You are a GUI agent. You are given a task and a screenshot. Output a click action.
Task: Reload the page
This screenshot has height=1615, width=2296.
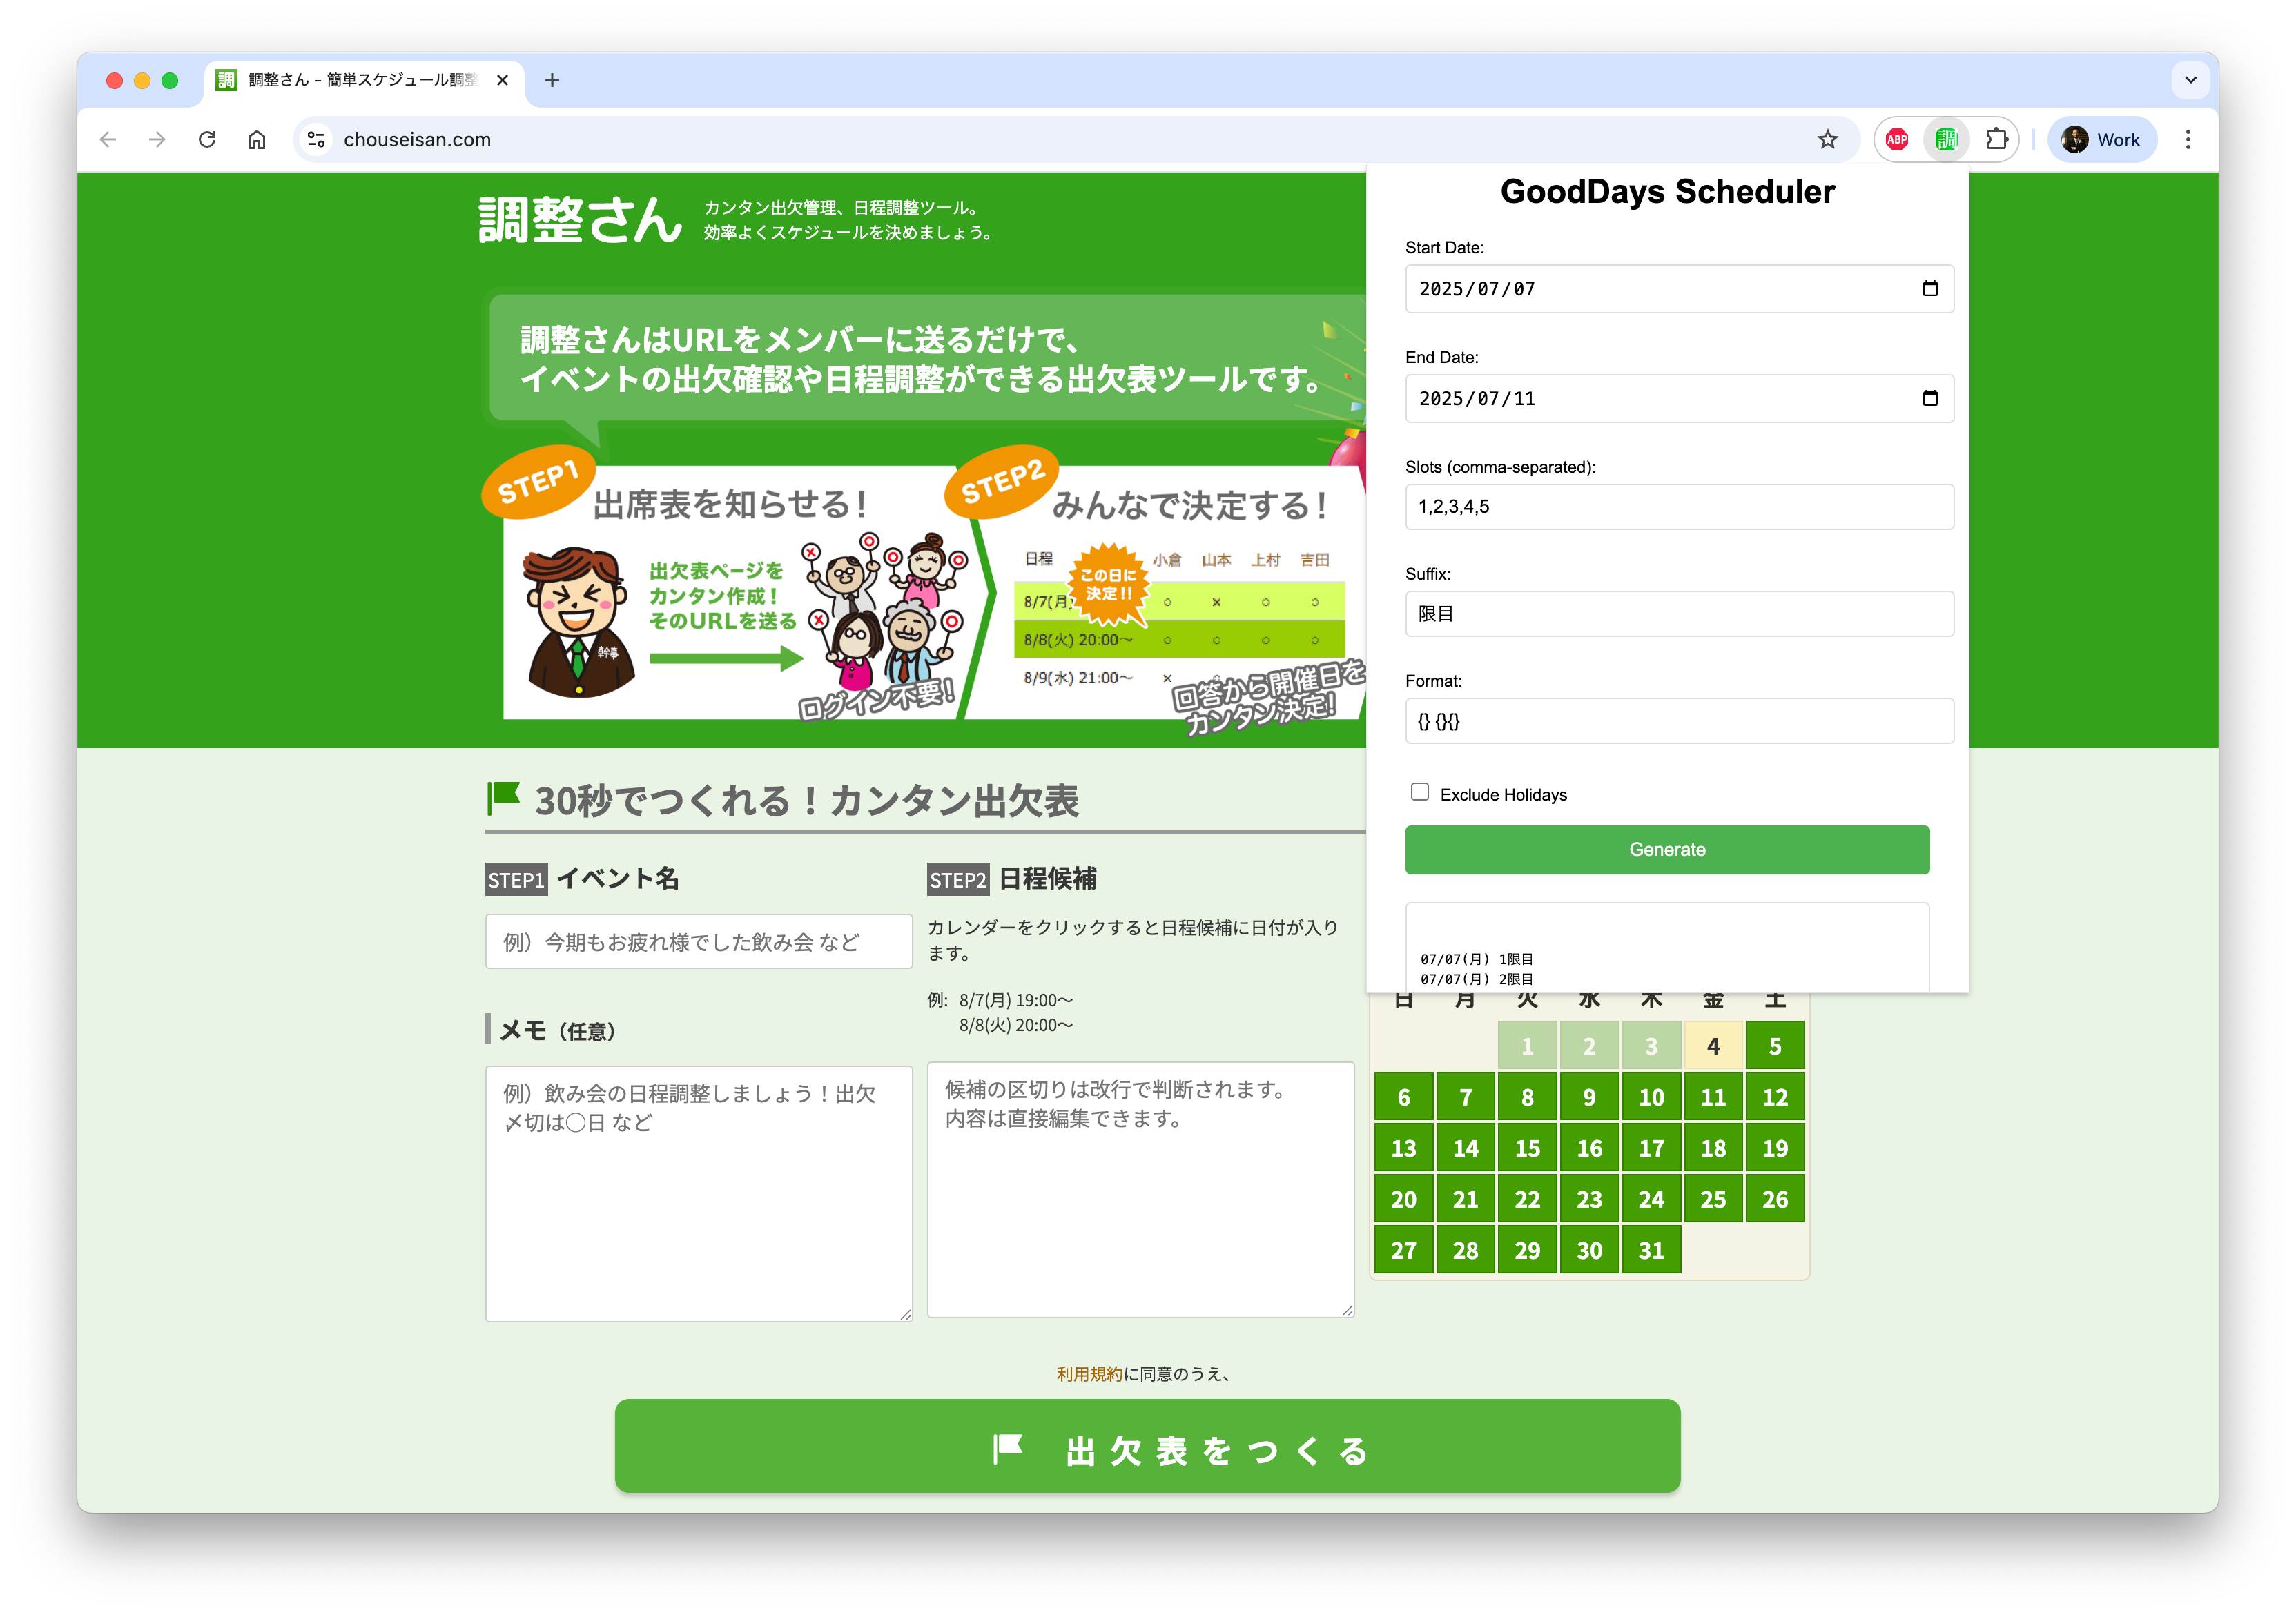pyautogui.click(x=207, y=140)
